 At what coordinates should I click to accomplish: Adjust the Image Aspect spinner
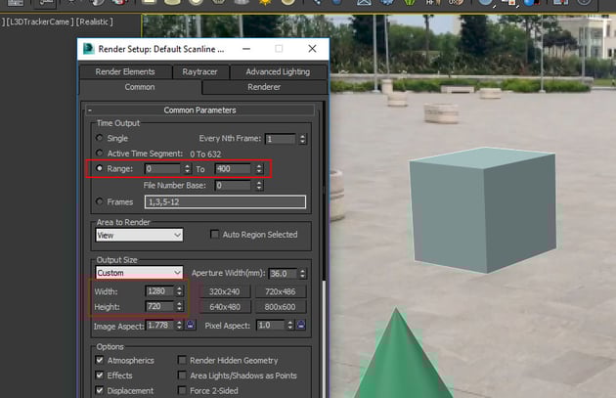180,326
